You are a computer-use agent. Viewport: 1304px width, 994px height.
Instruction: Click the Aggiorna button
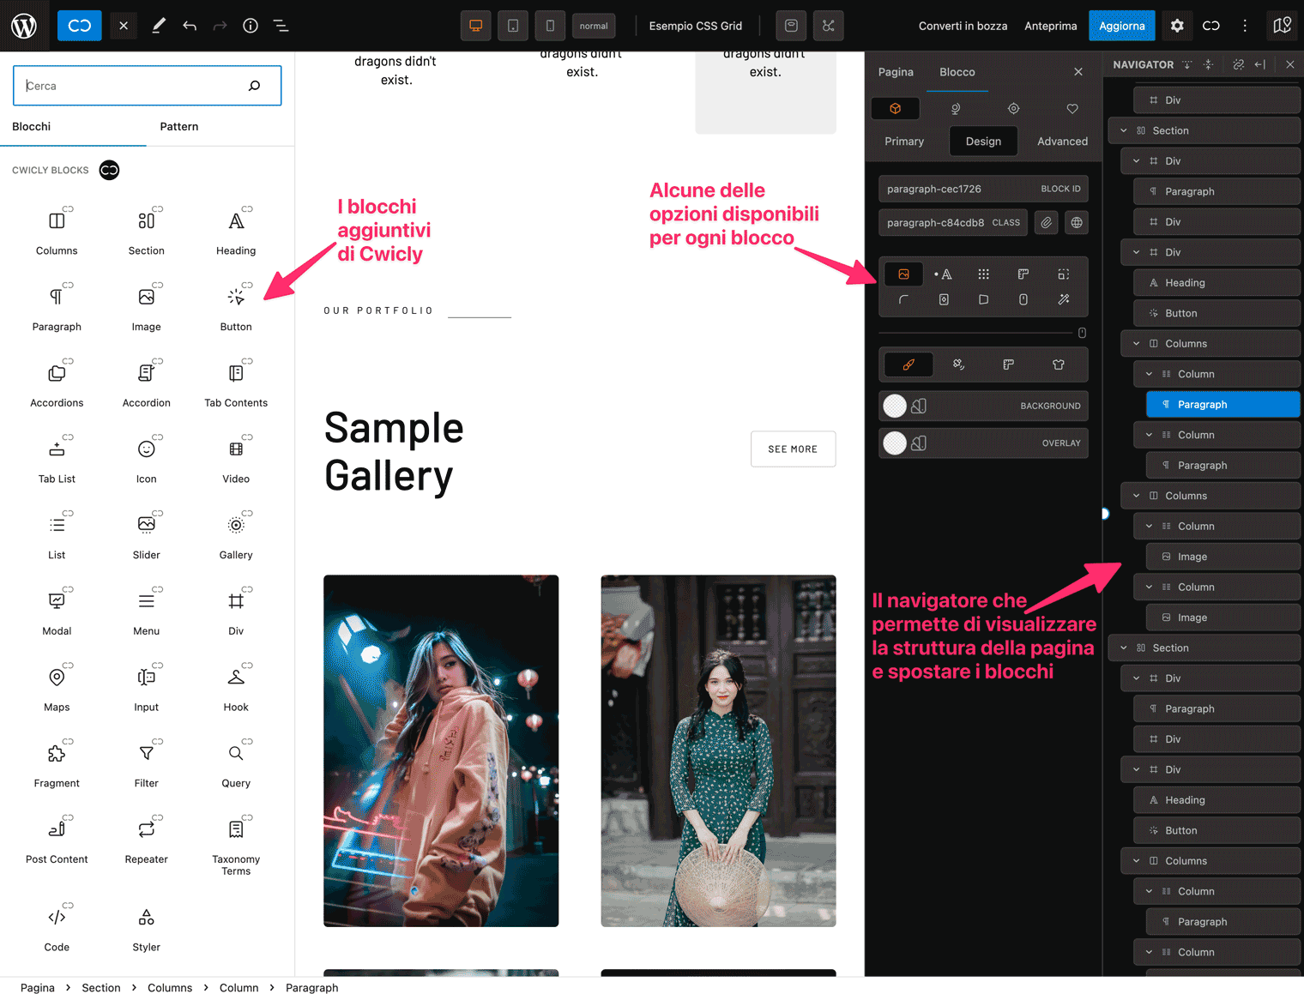coord(1122,26)
